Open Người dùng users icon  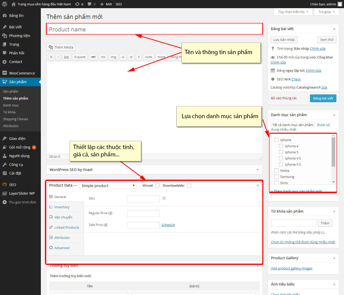click(5, 156)
